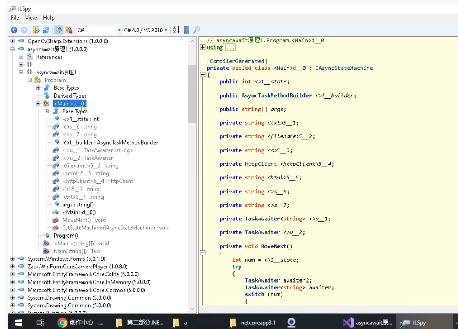Viewport: 458px width, 329px height.
Task: Collapse the <Main>d__0 class node
Action: (x=38, y=103)
